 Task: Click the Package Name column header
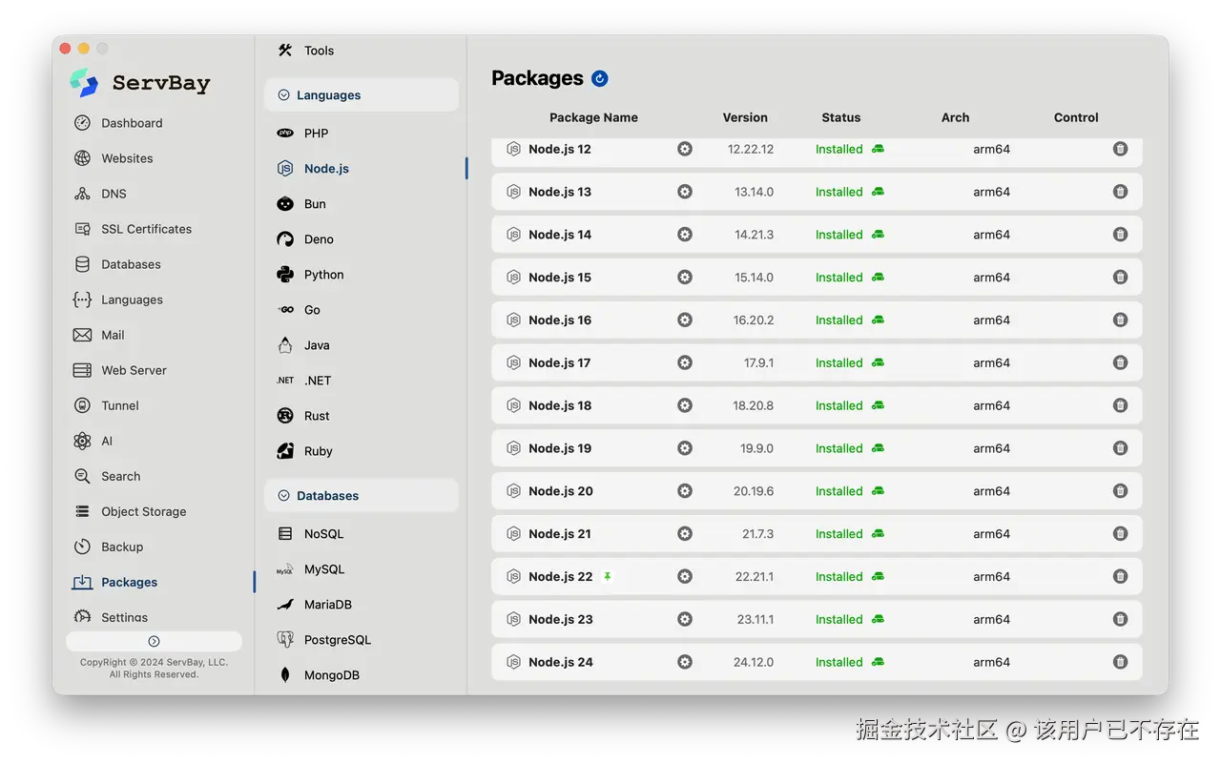tap(593, 117)
